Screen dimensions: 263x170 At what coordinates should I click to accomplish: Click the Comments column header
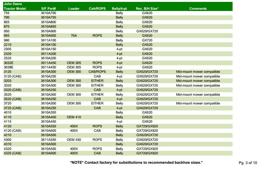[x=198, y=9]
